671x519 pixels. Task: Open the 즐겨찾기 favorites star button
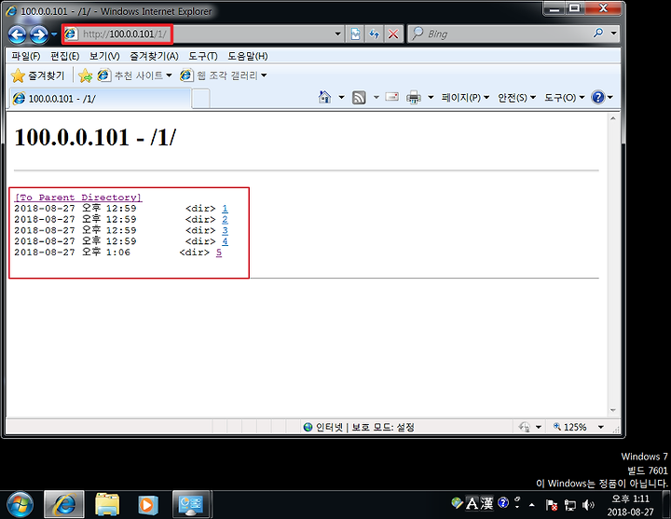[x=37, y=75]
